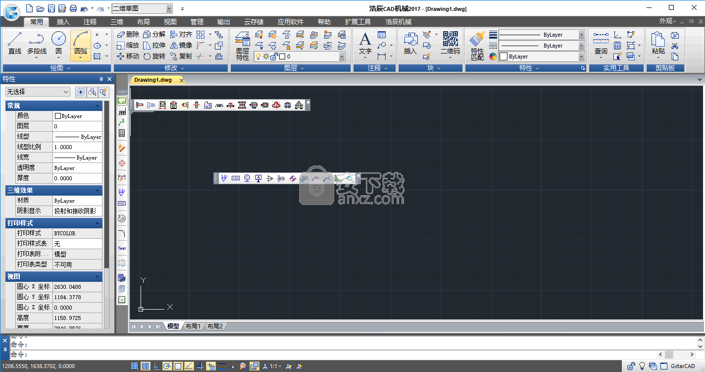705x372 pixels.
Task: Open Layer Properties (图层特性) manager
Action: 242,46
